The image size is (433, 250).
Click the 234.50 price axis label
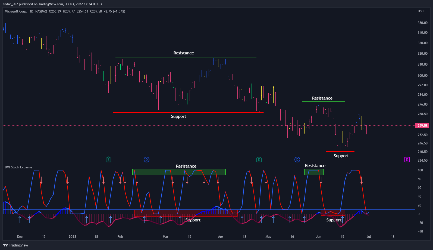[x=423, y=161]
